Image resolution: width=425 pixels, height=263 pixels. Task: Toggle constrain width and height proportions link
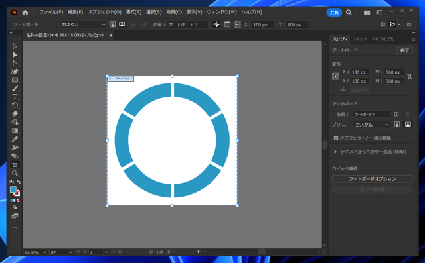(x=410, y=77)
